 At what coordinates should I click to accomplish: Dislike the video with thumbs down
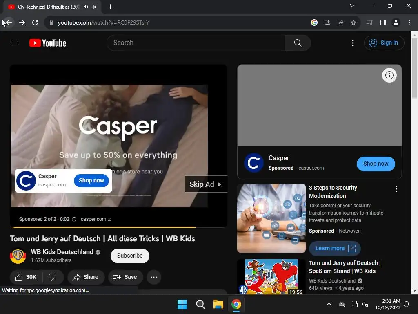pos(53,277)
